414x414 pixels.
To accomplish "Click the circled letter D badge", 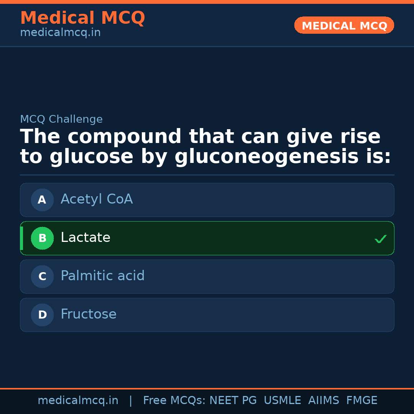I will pyautogui.click(x=42, y=315).
